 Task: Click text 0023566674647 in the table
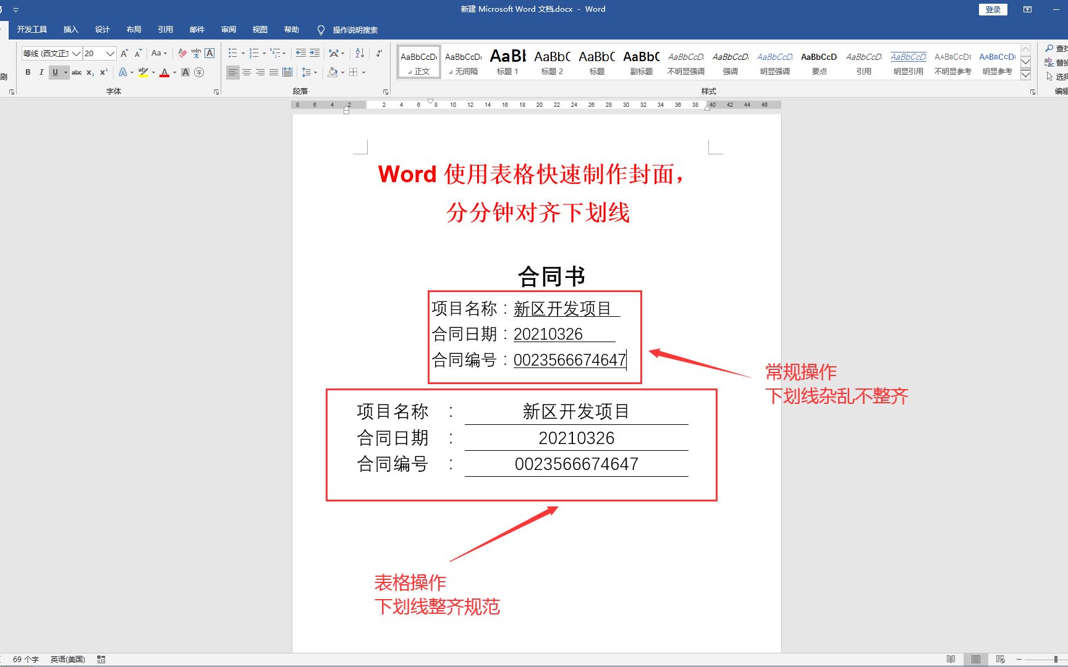[x=577, y=464]
